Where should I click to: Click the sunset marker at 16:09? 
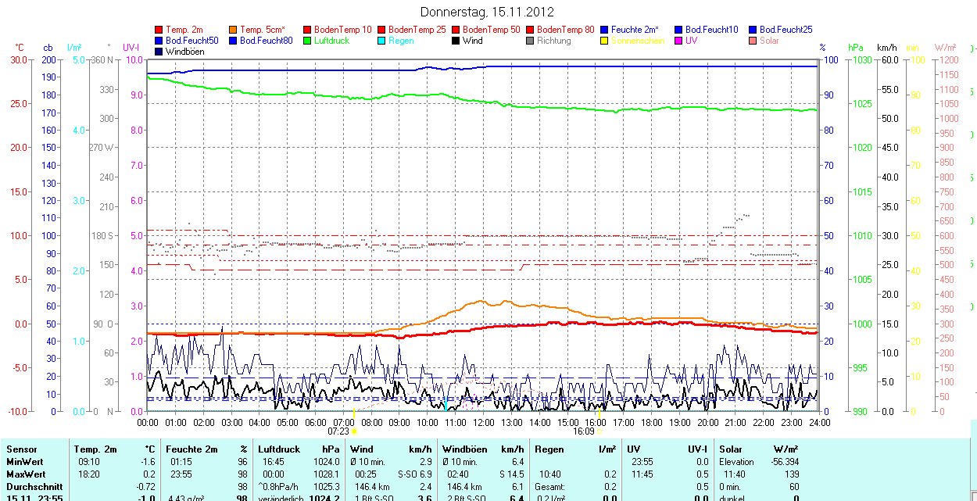click(x=599, y=431)
